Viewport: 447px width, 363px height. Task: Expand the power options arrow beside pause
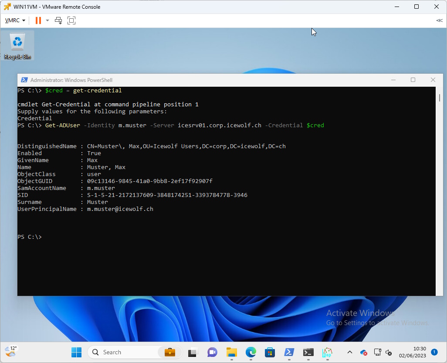tap(47, 20)
